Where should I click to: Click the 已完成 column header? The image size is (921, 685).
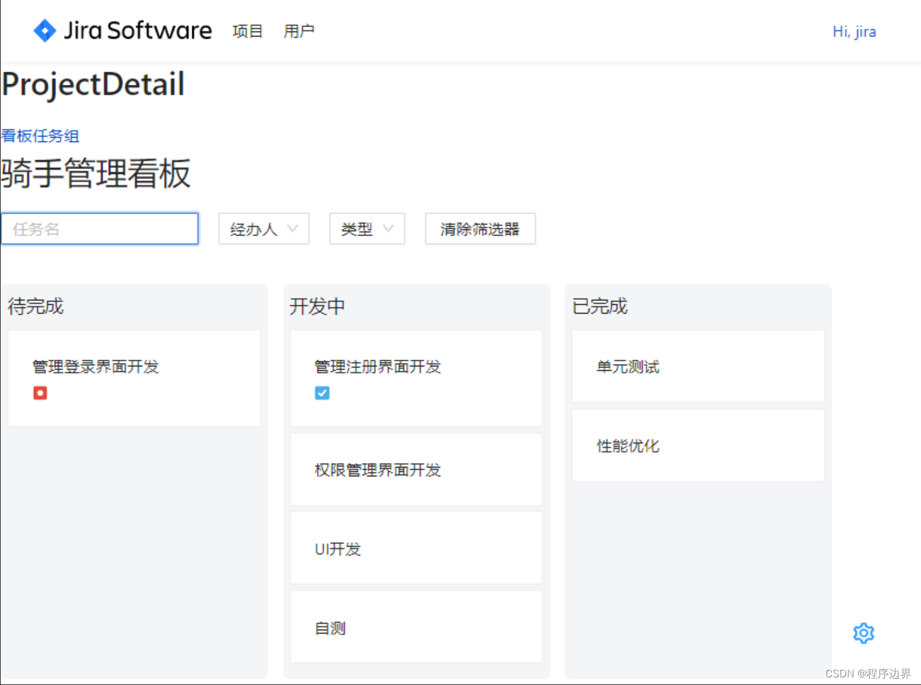click(x=600, y=306)
